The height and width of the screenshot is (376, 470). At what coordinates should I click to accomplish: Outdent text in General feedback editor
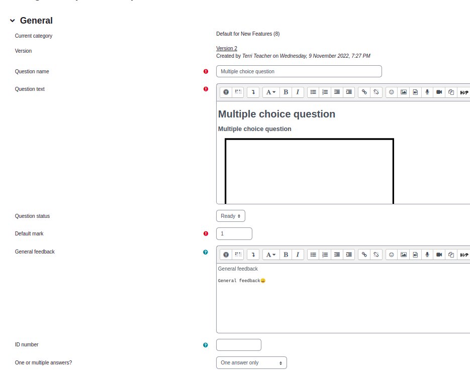click(337, 255)
